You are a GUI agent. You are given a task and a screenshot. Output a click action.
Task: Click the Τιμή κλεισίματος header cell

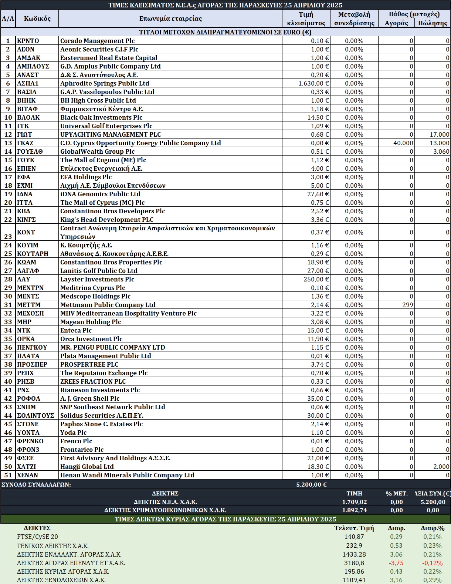click(x=306, y=19)
